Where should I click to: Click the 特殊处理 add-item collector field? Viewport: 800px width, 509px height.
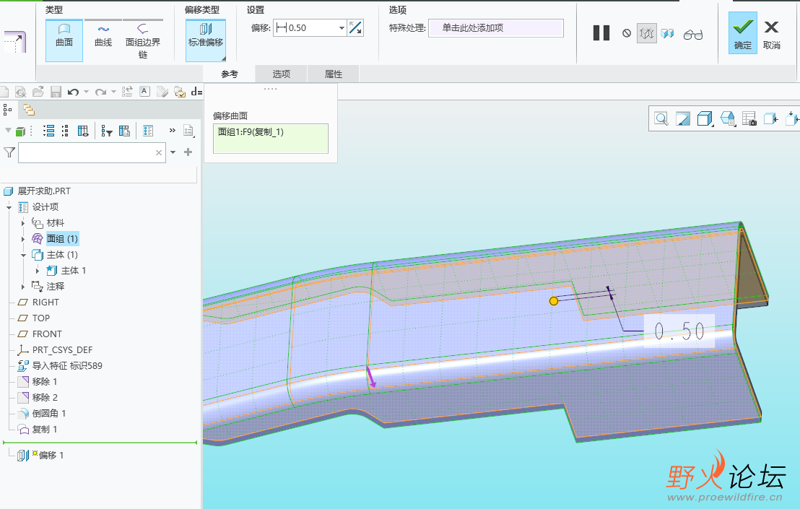pos(495,28)
